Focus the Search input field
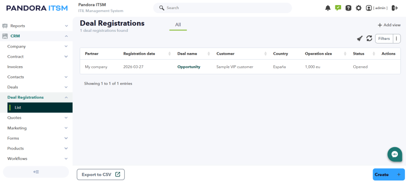406x182 pixels. pos(223,8)
